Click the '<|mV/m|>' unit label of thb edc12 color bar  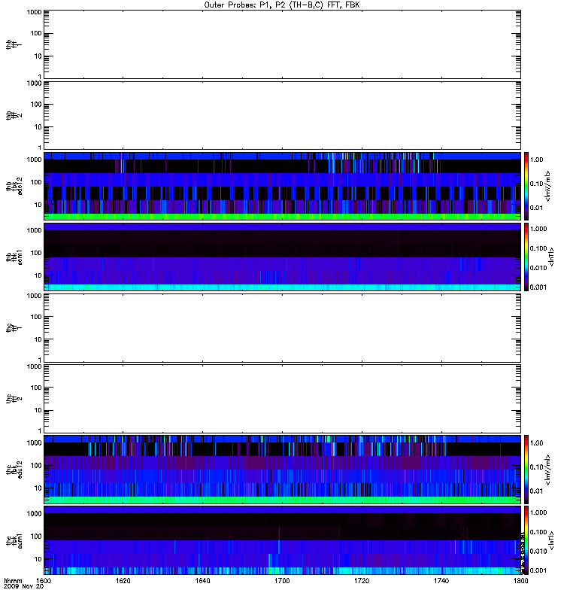pyautogui.click(x=548, y=186)
